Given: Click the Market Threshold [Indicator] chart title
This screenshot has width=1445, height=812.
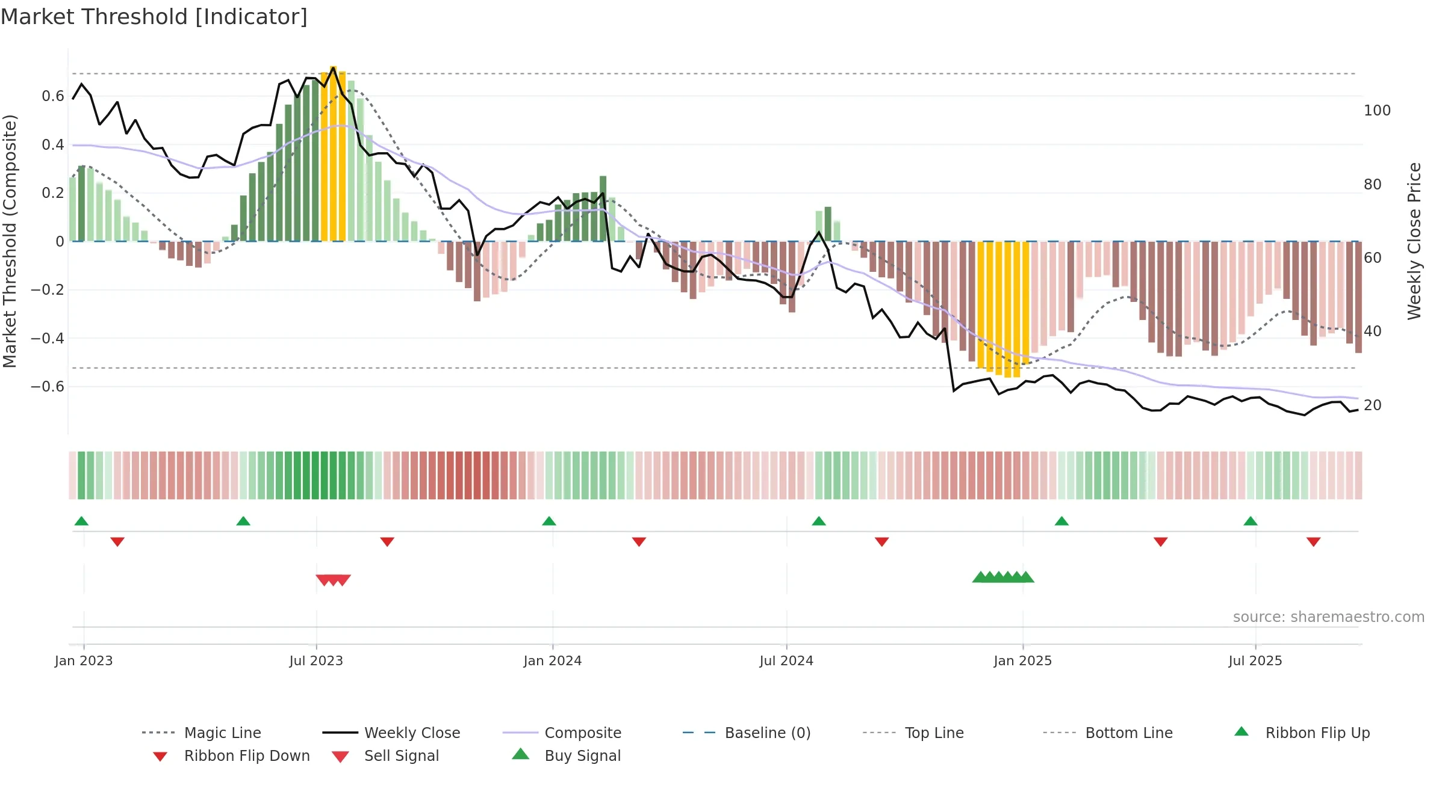Looking at the screenshot, I should (154, 17).
